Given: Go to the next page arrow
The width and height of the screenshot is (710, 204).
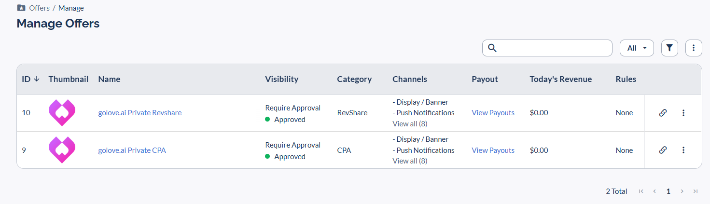Looking at the screenshot, I should coord(682,191).
